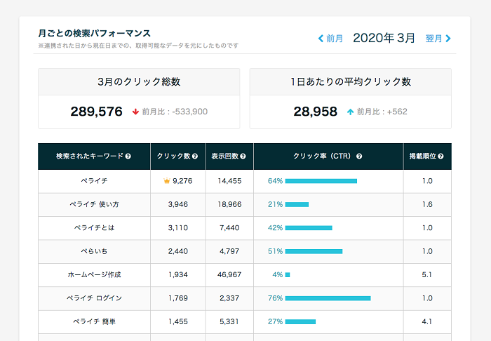Click the blue up arrow next to 前月比 +562
491x341 pixels.
pyautogui.click(x=351, y=112)
